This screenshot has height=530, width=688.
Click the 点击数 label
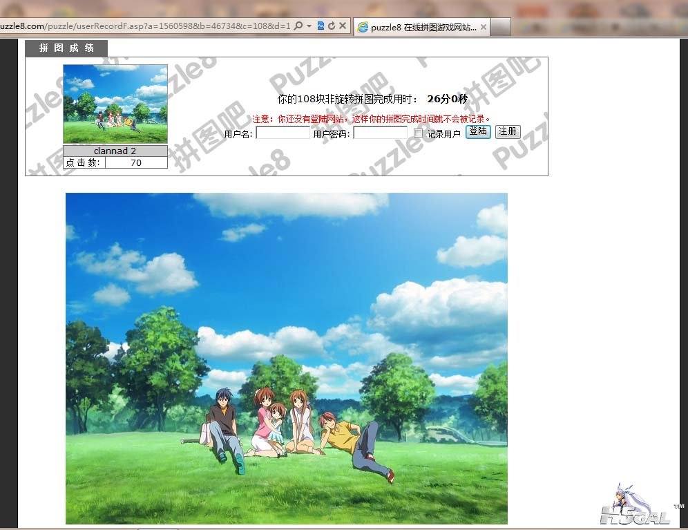[x=84, y=162]
